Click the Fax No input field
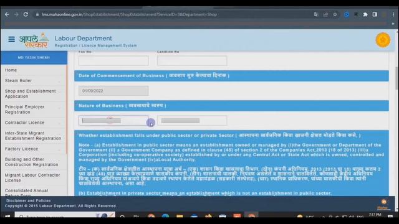Image resolution: width=399 pixels, height=224 pixels. click(x=113, y=61)
